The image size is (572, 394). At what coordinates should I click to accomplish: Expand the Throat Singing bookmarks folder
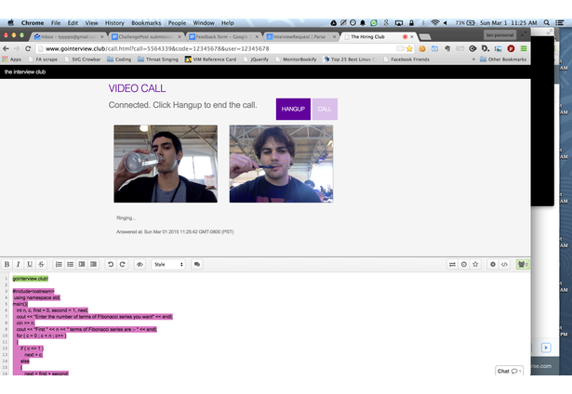[158, 59]
